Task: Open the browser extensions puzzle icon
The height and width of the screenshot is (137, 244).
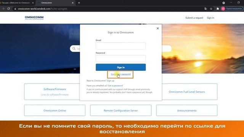Action: point(218,9)
